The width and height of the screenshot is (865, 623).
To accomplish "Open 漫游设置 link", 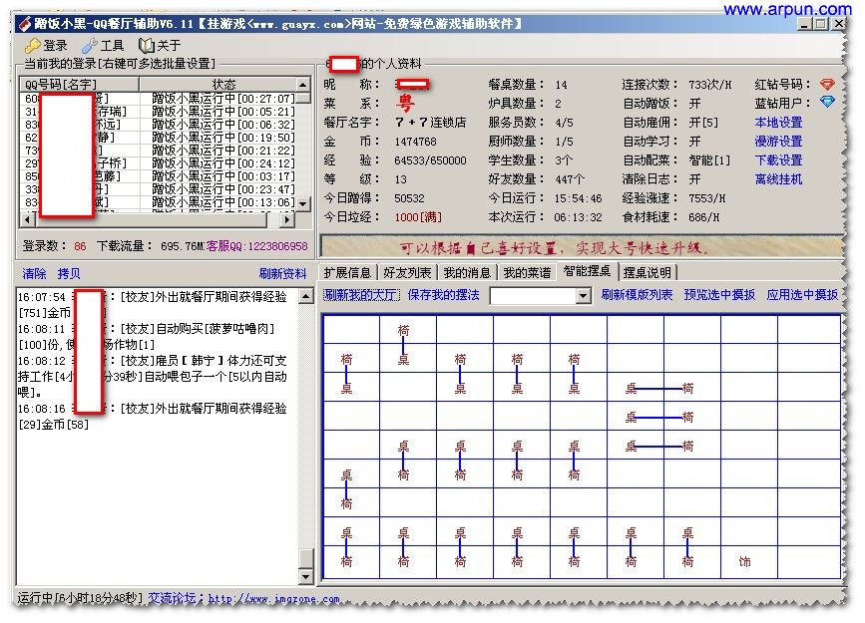I will point(778,142).
